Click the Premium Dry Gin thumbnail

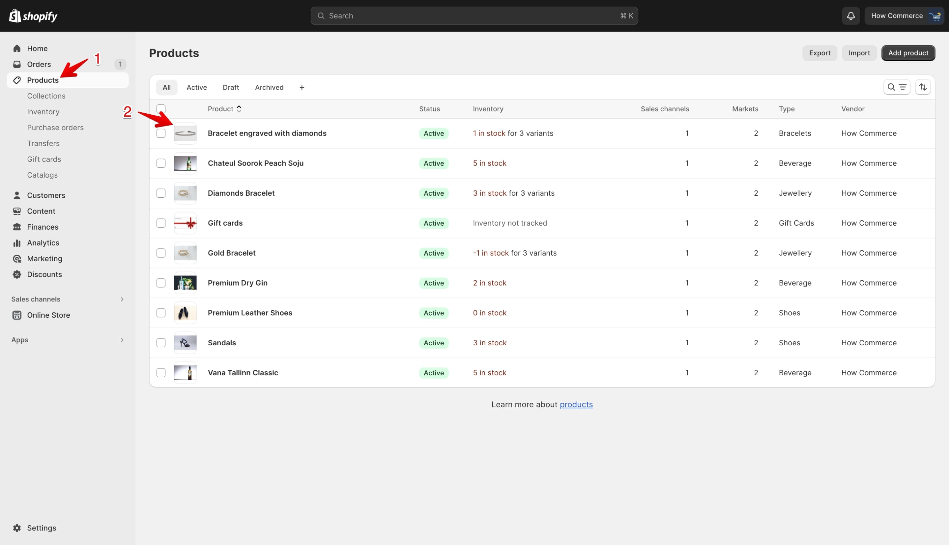[x=185, y=283]
